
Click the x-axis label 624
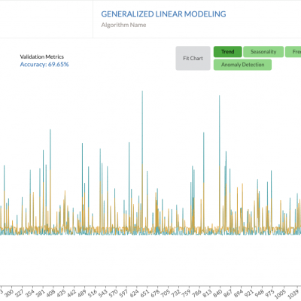(x=135, y=293)
